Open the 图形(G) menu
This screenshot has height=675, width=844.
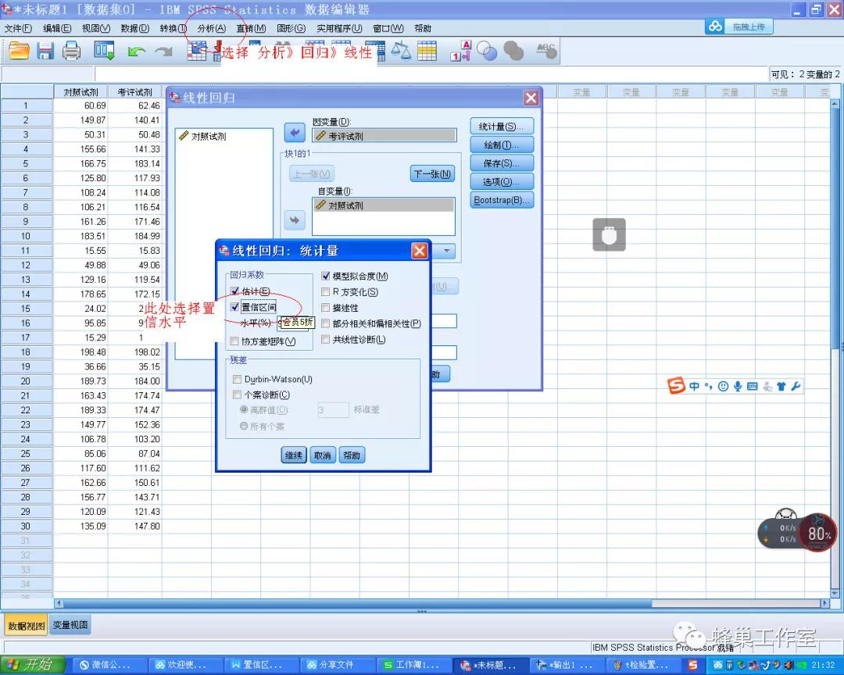tap(291, 28)
